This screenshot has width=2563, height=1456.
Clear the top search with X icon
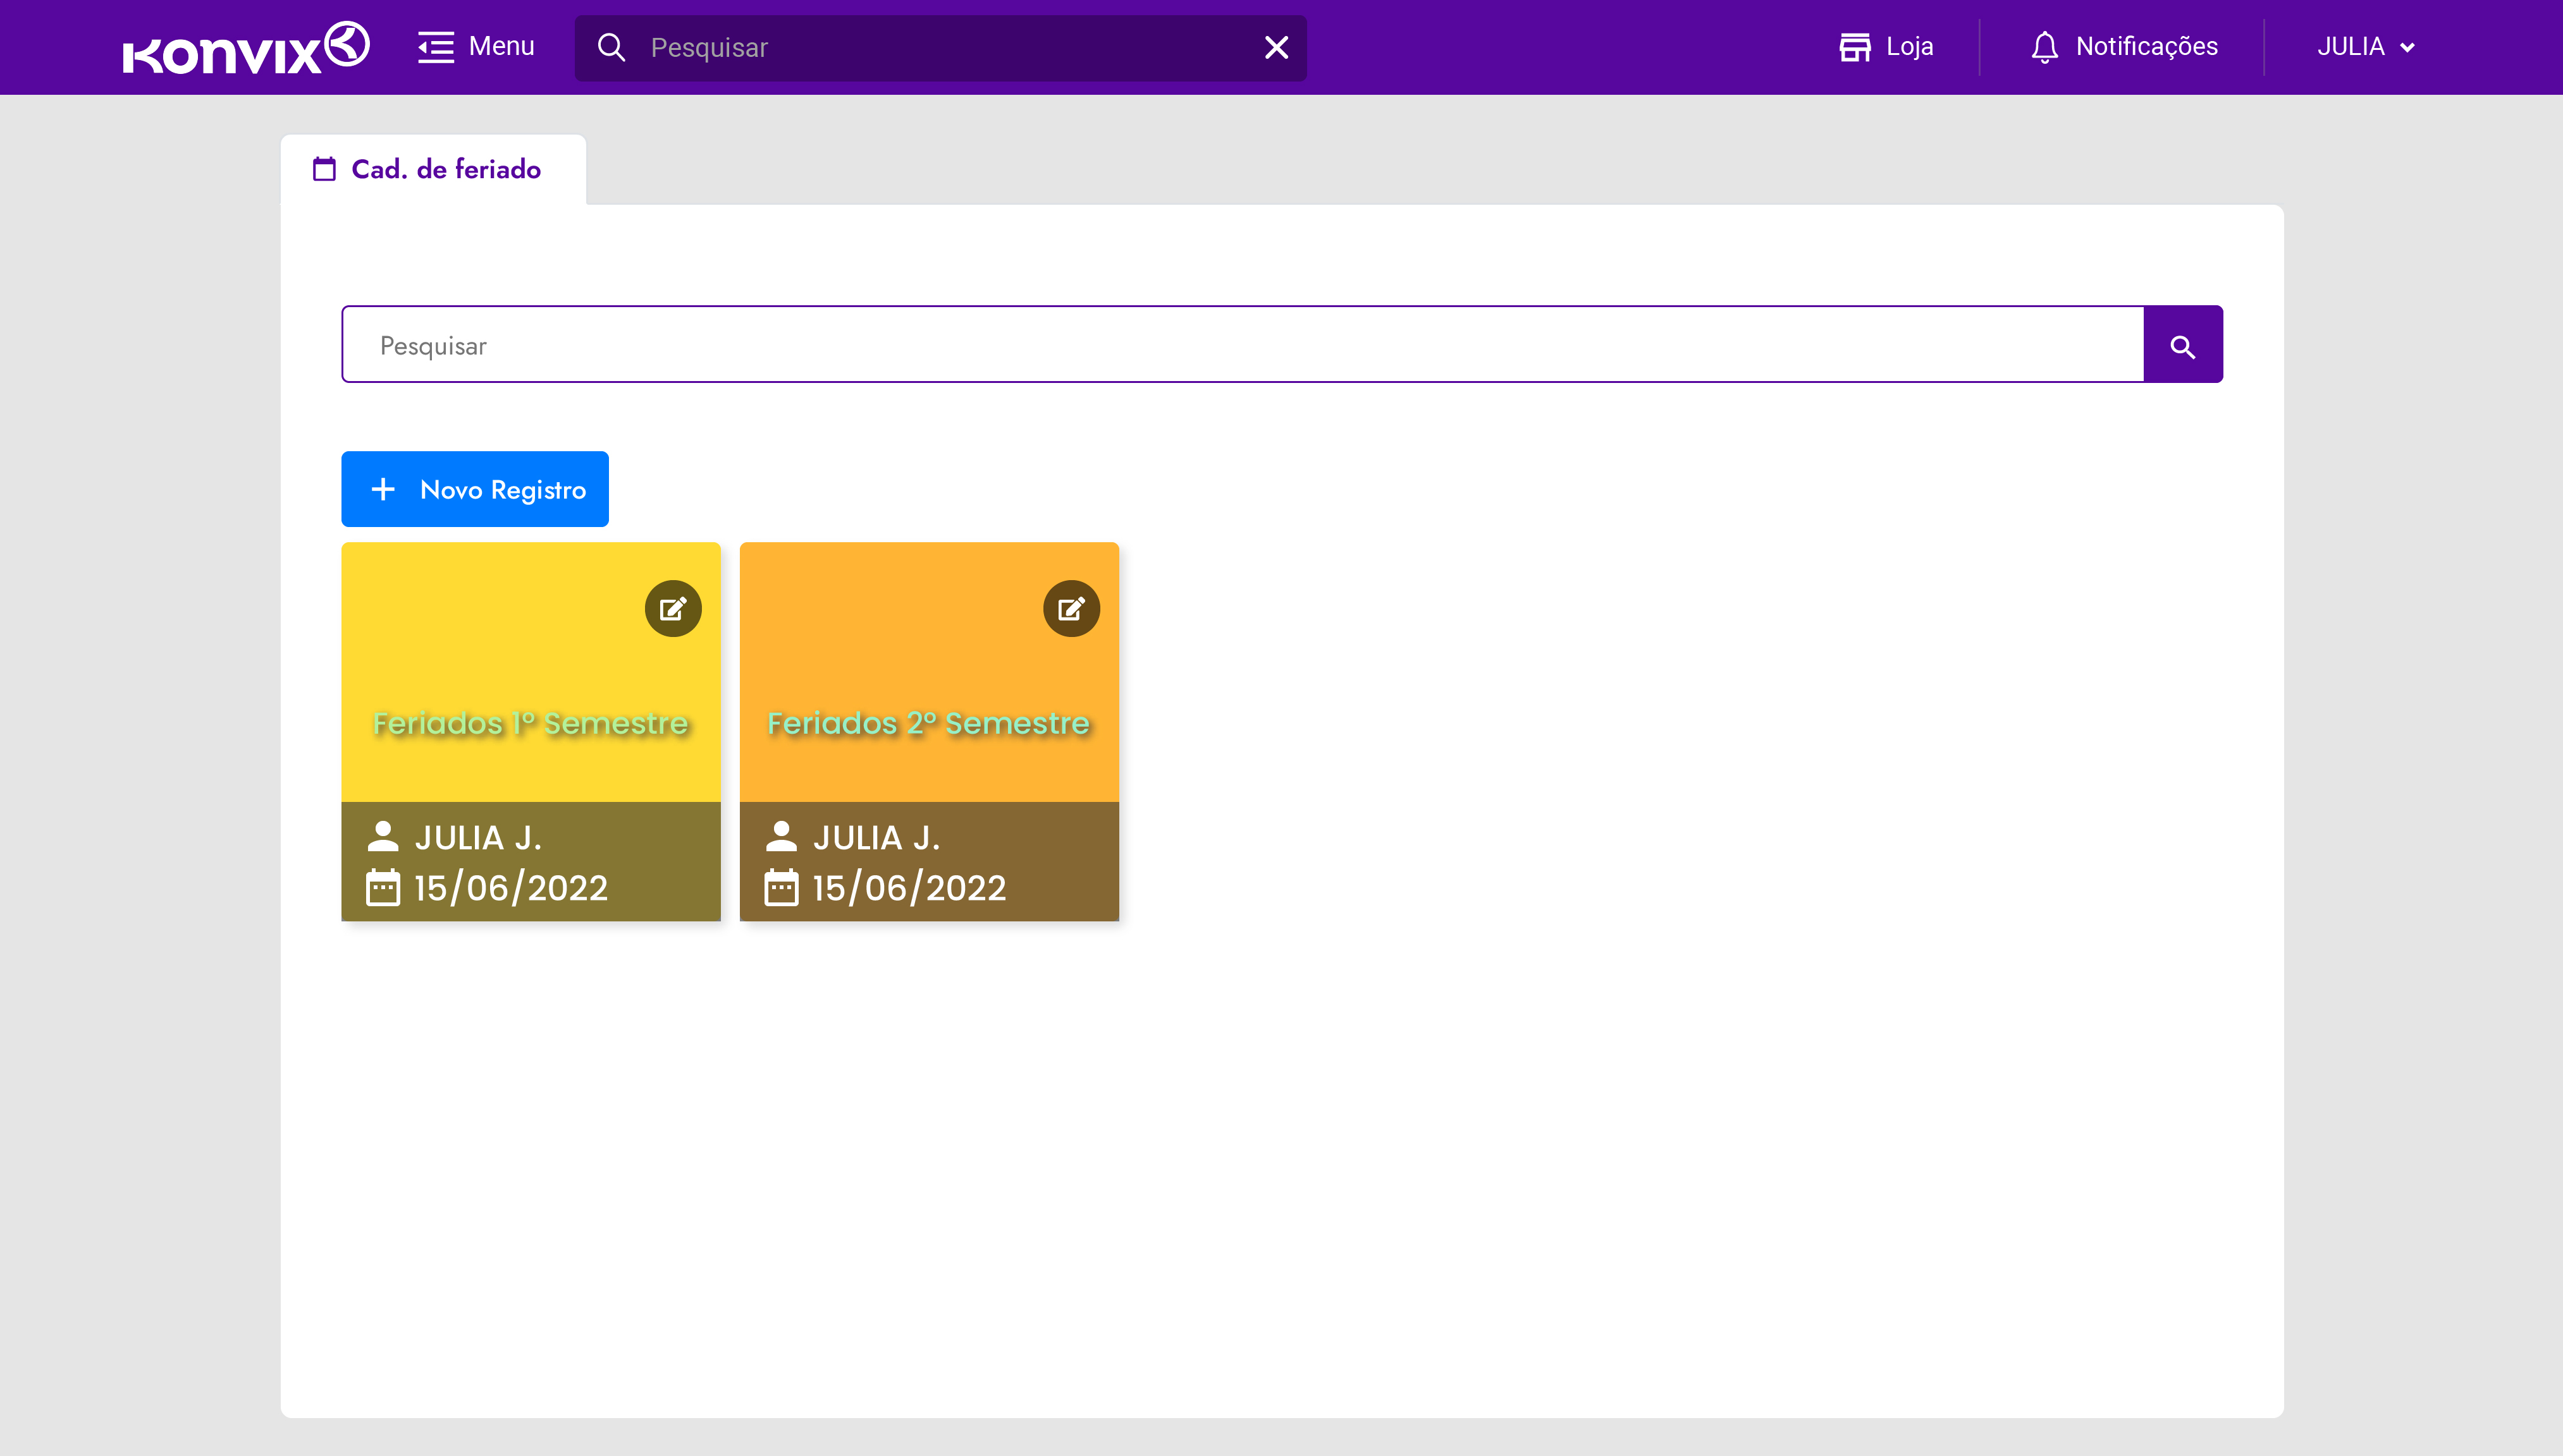pyautogui.click(x=1275, y=47)
